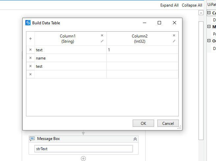Collapse the second properties category

click(209, 27)
